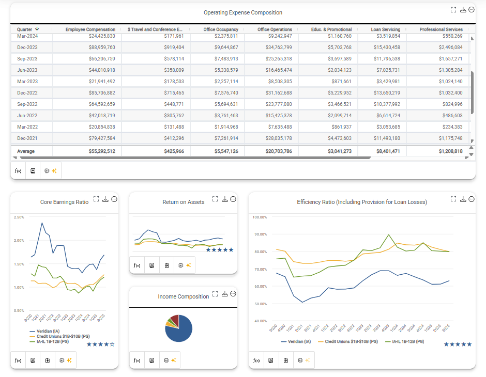The height and width of the screenshot is (377, 486).
Task: Expand Core Earnings Ratio chart to fullscreen
Action: click(96, 199)
